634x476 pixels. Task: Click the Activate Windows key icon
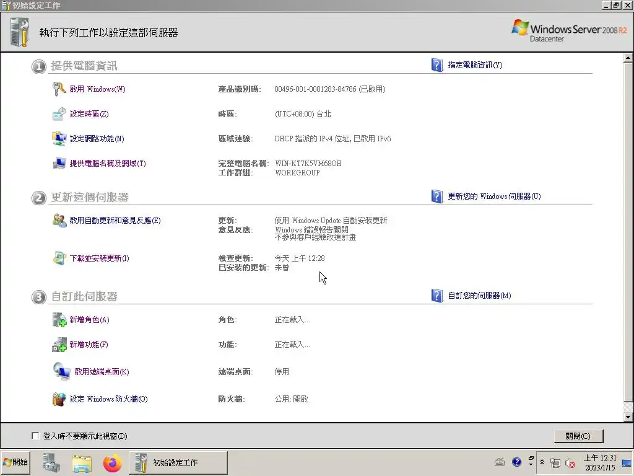coord(59,89)
